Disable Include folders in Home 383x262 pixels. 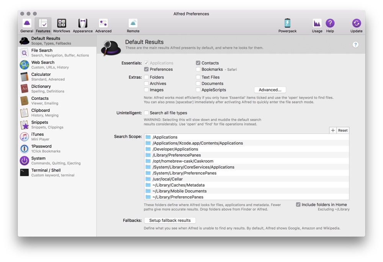[x=298, y=205]
